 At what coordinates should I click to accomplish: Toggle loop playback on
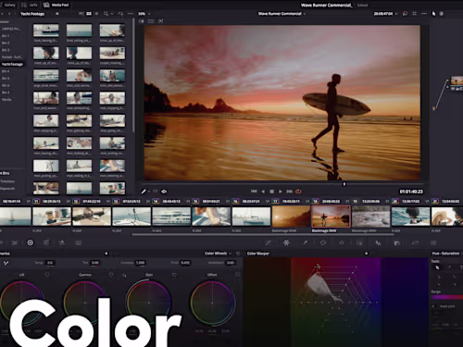click(x=298, y=192)
